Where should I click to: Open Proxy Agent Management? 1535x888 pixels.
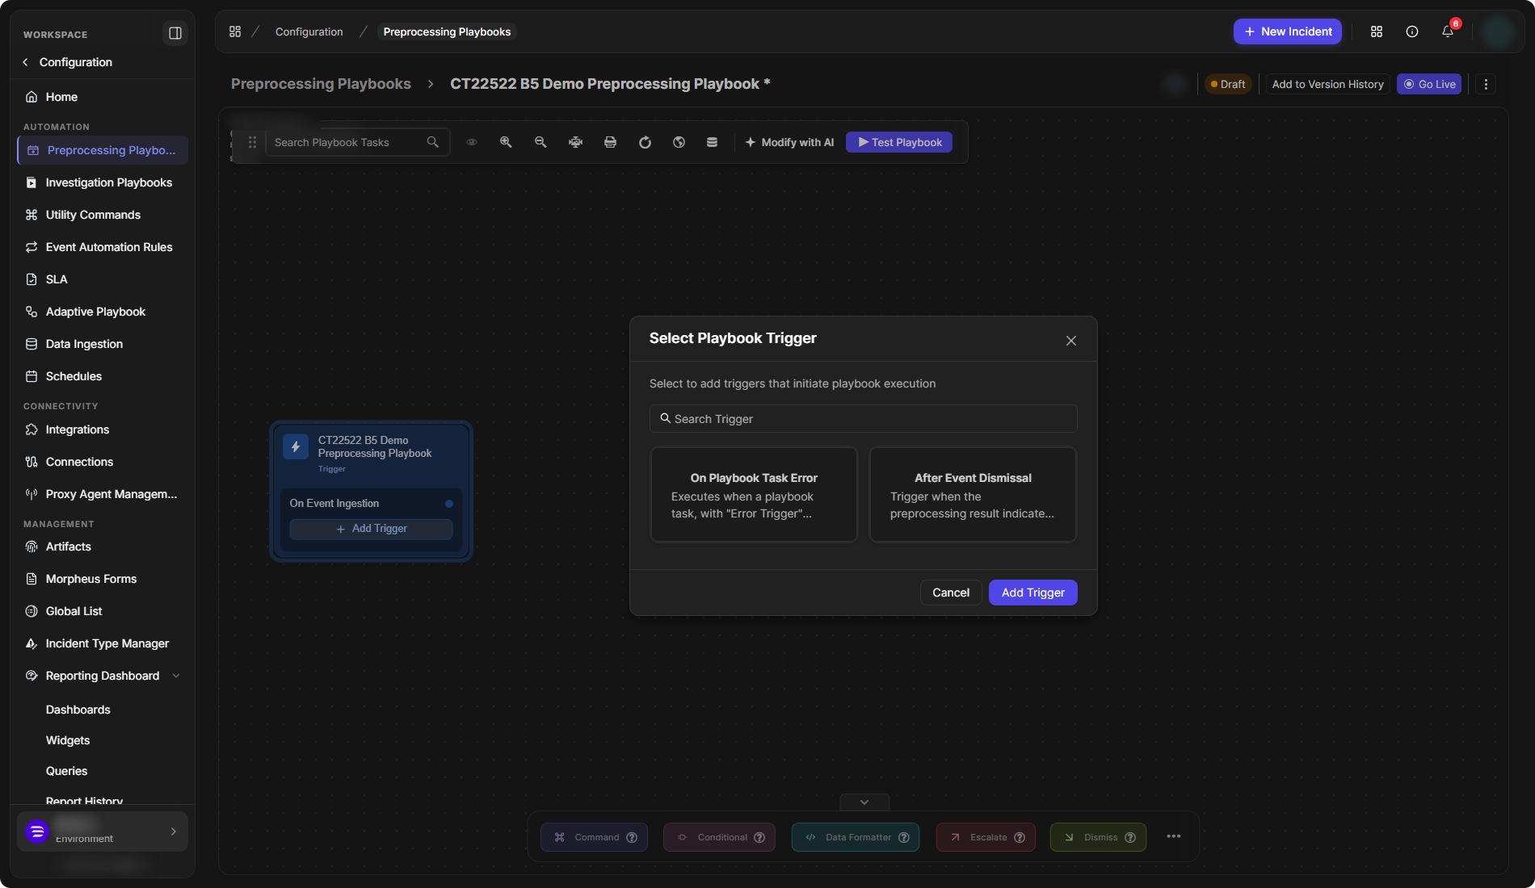[x=103, y=494]
